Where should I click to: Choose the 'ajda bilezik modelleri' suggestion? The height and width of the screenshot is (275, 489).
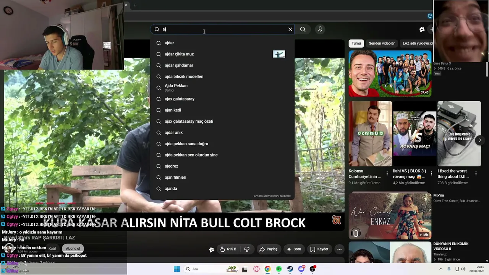(222, 76)
